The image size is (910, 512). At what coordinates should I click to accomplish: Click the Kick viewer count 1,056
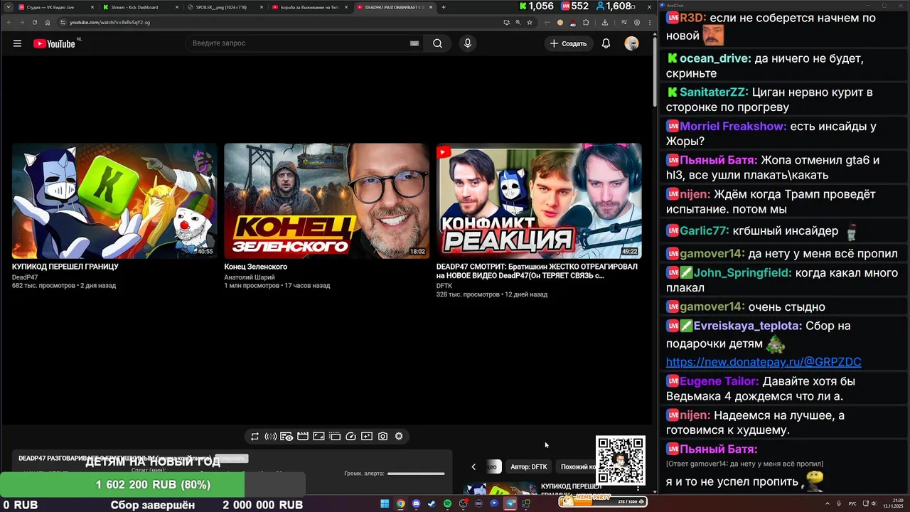pos(536,6)
